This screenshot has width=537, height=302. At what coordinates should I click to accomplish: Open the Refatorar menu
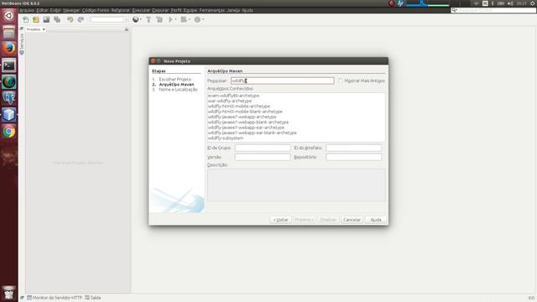click(x=121, y=10)
